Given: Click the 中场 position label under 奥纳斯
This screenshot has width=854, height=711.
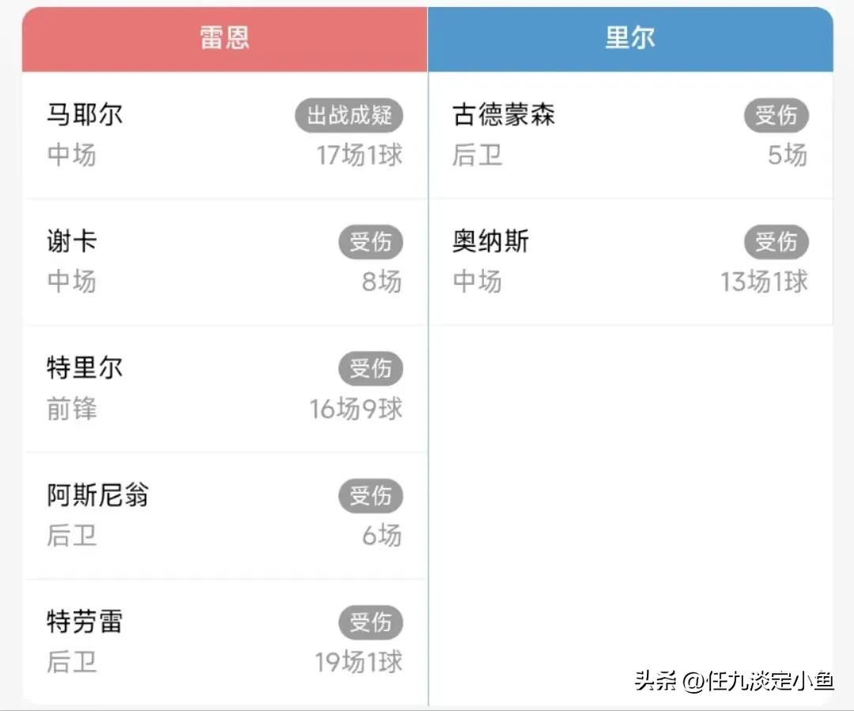Looking at the screenshot, I should [476, 282].
